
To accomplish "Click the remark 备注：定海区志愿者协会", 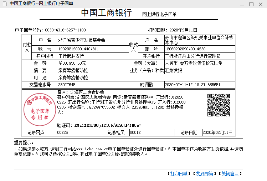I will coord(81,92).
